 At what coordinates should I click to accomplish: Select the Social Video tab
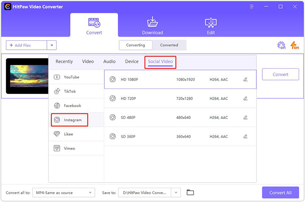click(x=160, y=61)
